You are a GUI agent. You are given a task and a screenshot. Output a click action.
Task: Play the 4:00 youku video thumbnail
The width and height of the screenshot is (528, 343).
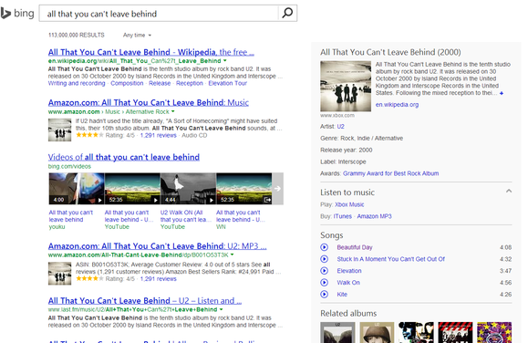coord(77,189)
